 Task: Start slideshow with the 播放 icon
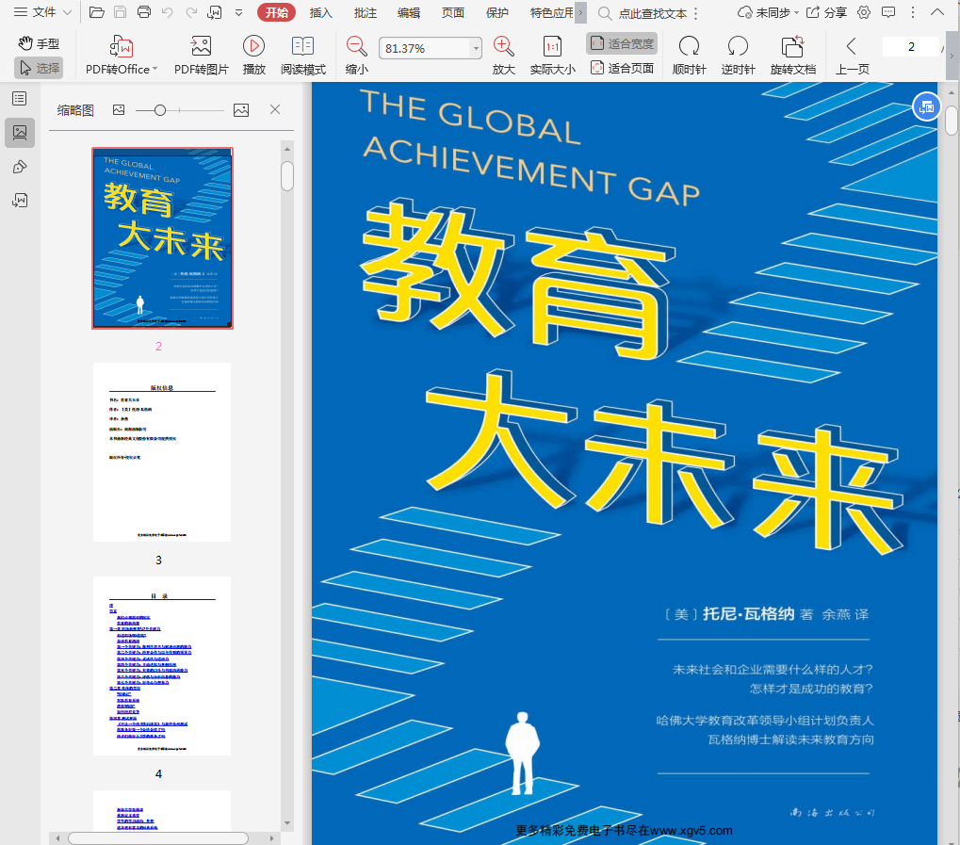click(x=253, y=47)
